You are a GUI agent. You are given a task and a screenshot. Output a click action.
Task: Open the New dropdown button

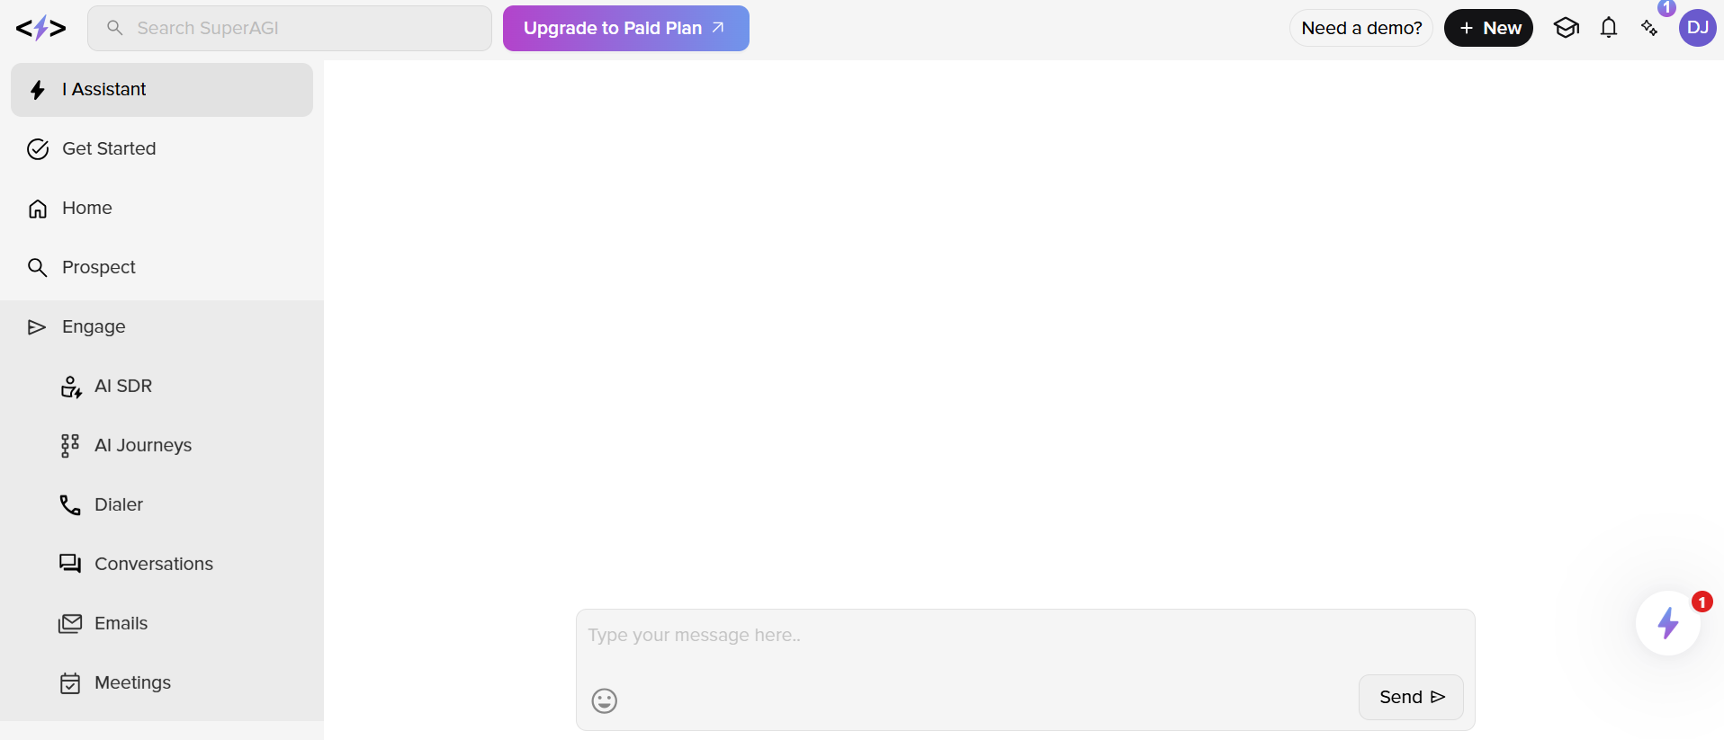[x=1488, y=28]
